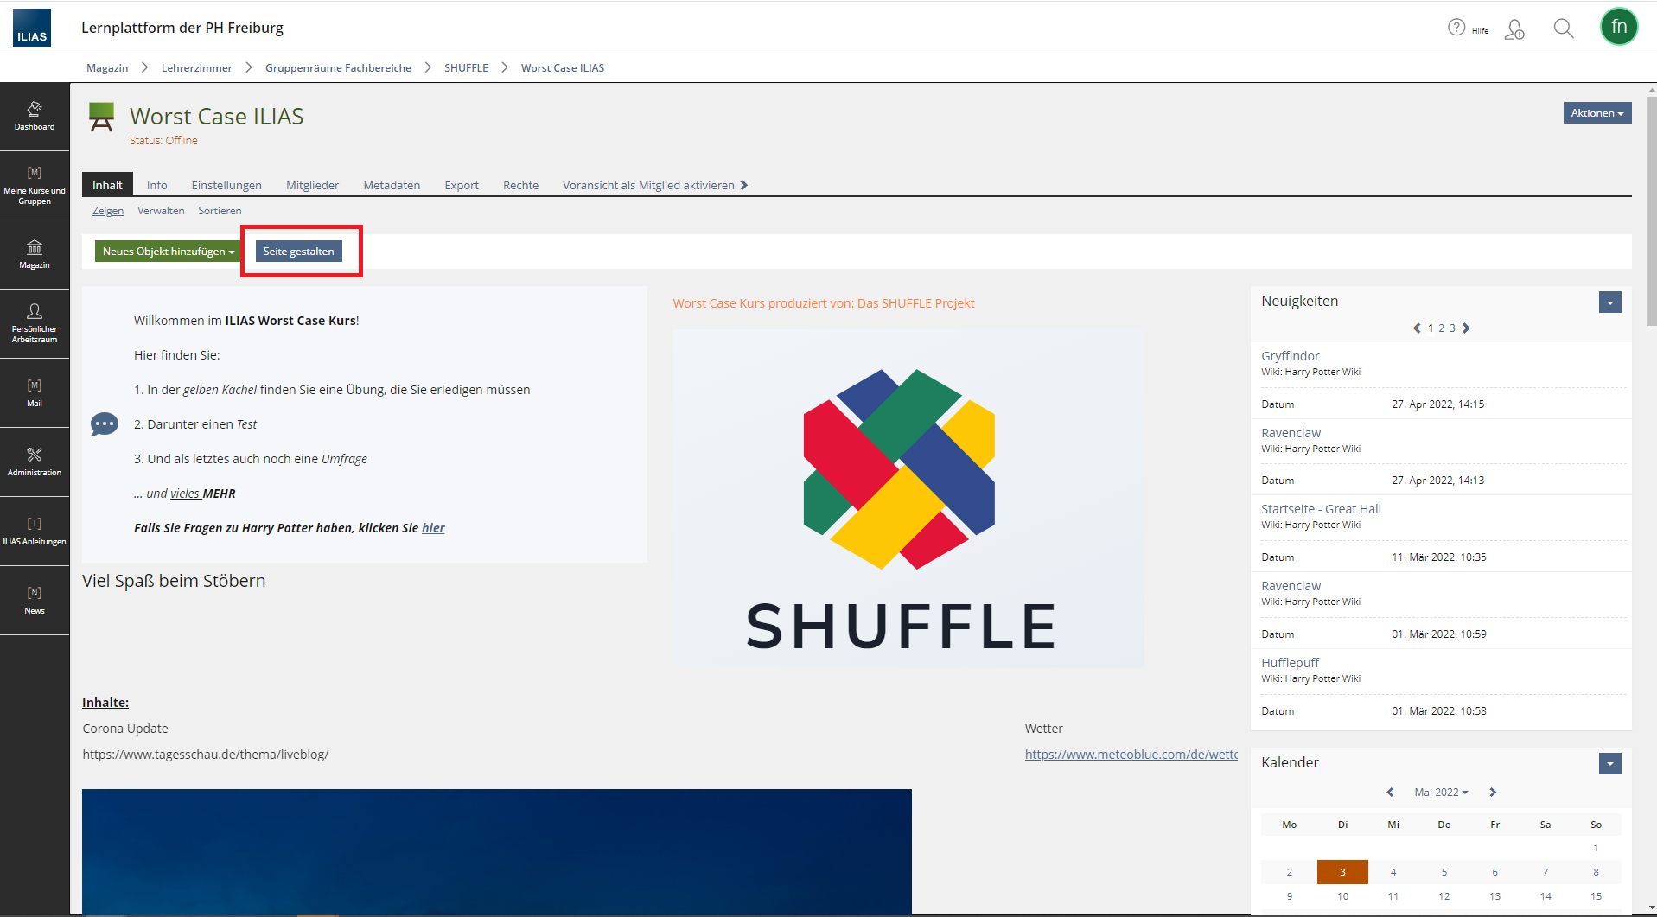Image resolution: width=1657 pixels, height=917 pixels.
Task: Select SHUFFLE in the breadcrumb
Action: click(466, 68)
